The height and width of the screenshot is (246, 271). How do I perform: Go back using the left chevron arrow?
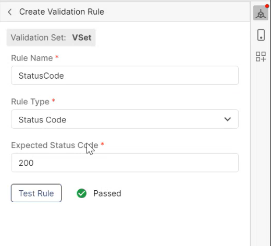10,12
